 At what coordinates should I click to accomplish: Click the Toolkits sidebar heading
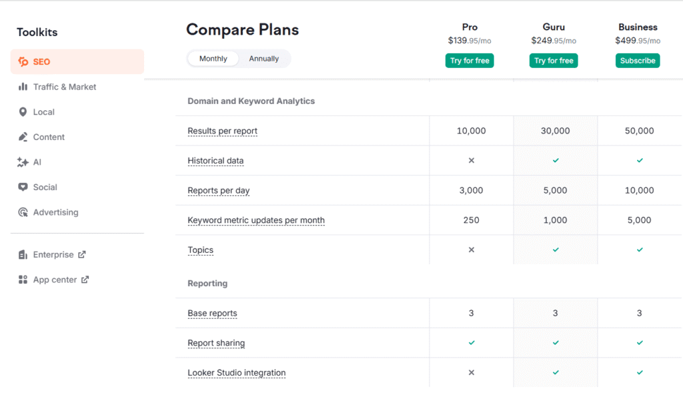pyautogui.click(x=37, y=32)
